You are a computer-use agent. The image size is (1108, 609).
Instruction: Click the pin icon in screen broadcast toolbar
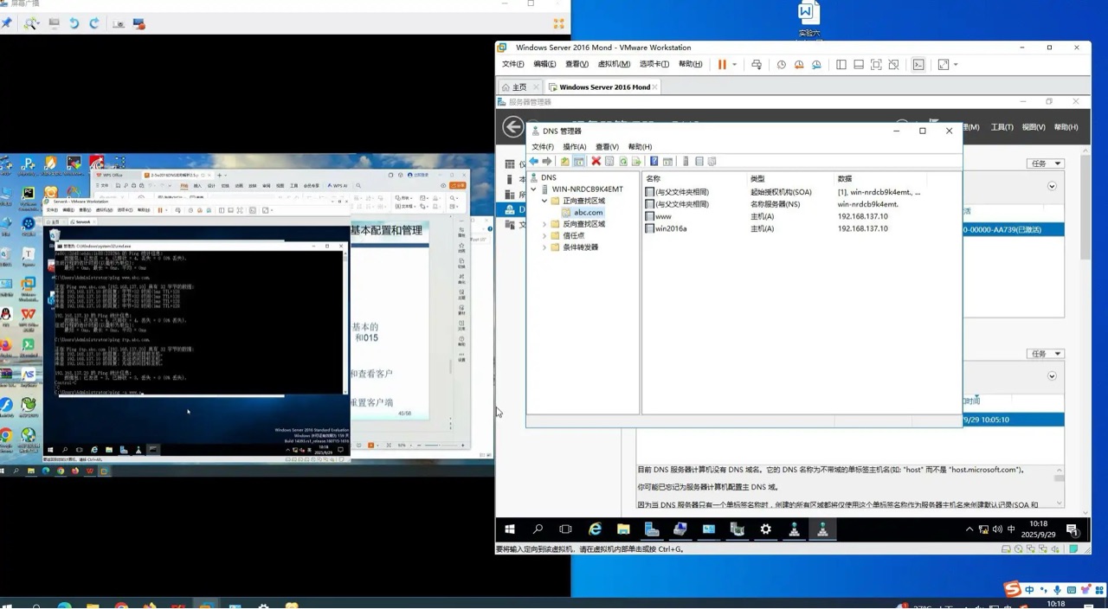(x=7, y=23)
